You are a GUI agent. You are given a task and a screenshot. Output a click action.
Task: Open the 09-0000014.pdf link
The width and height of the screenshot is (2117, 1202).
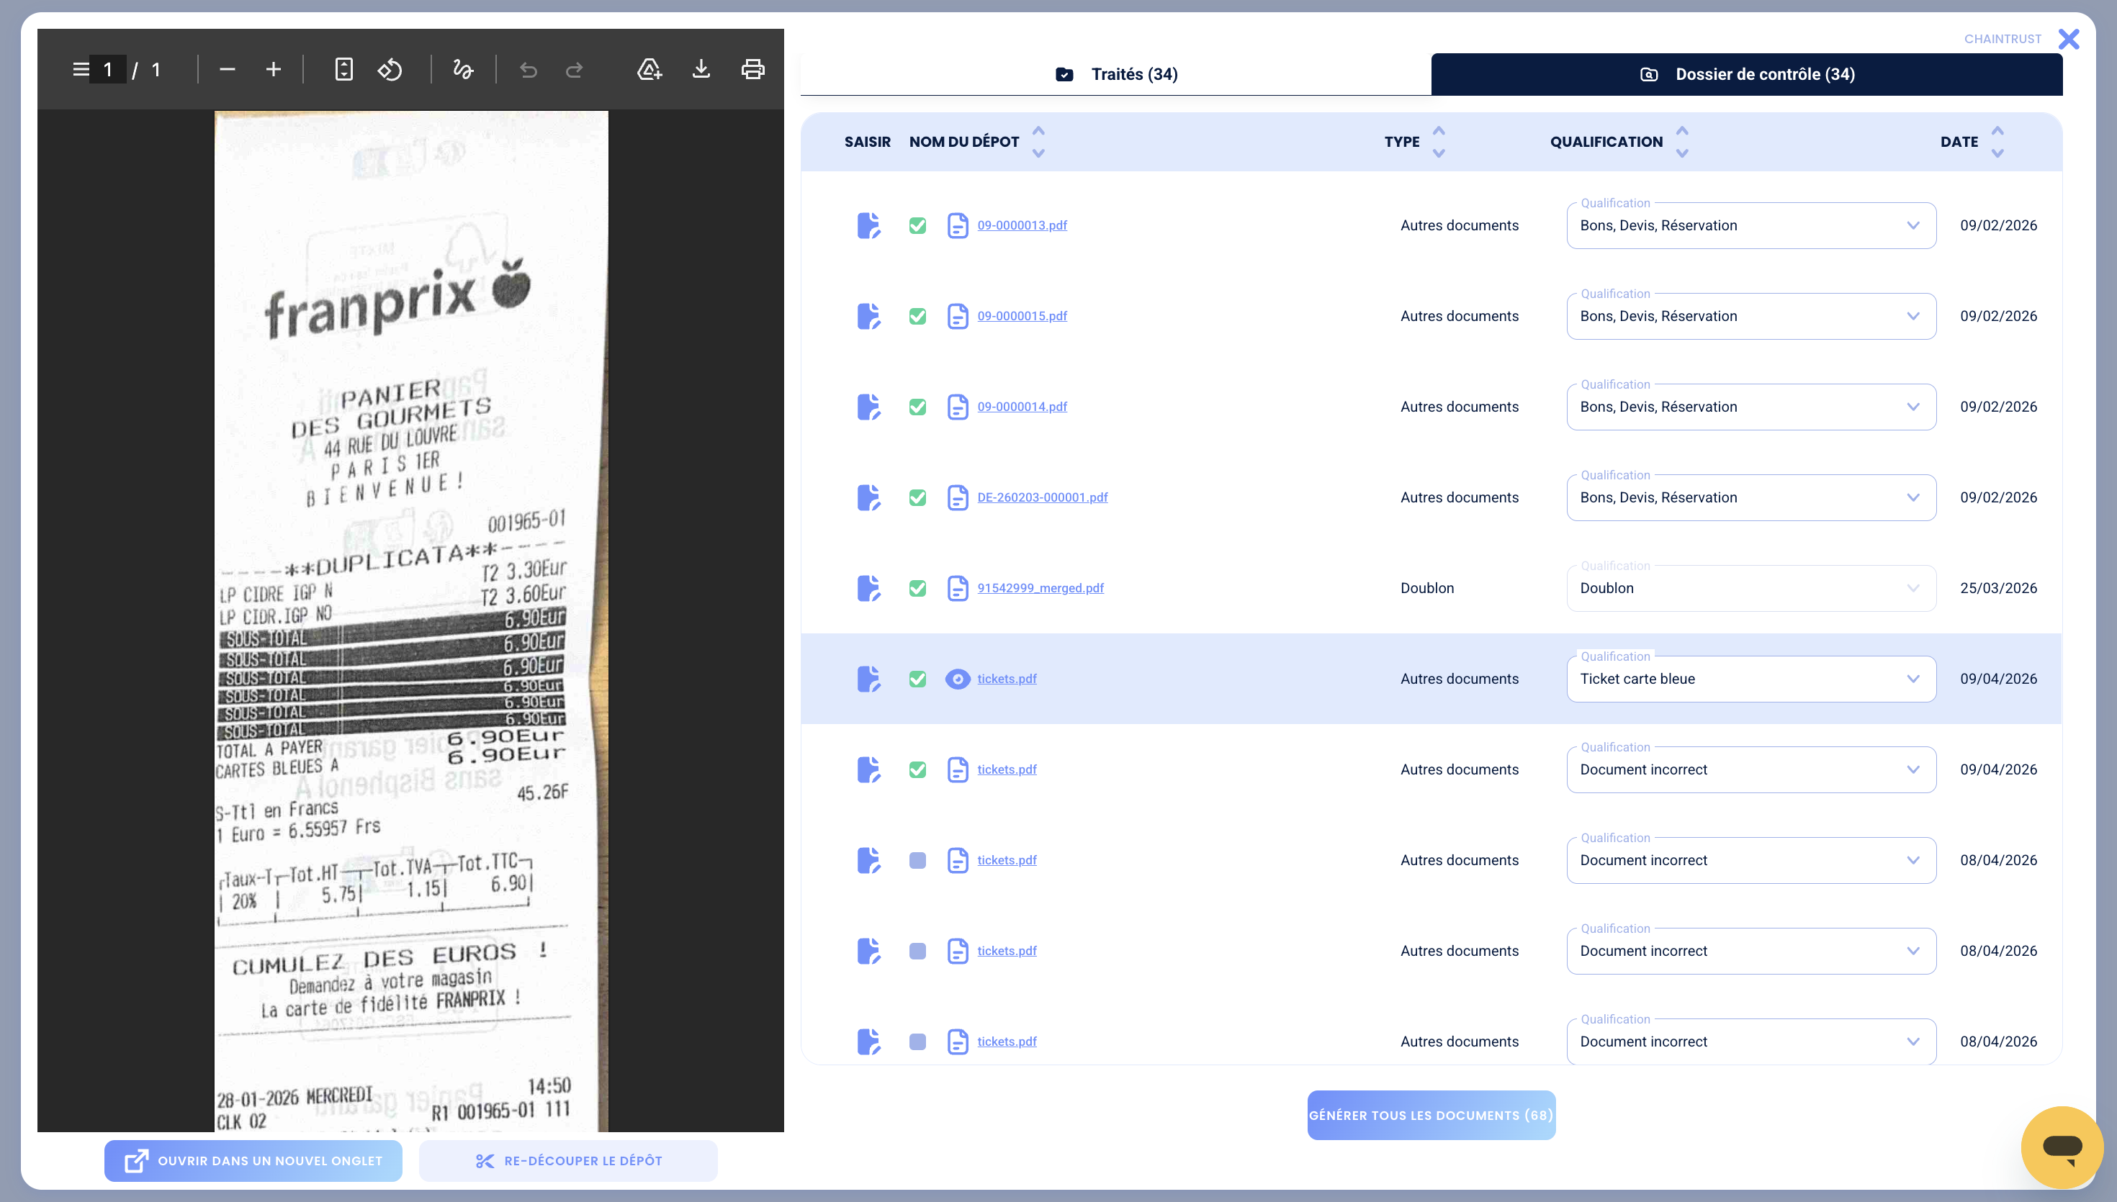click(1022, 407)
